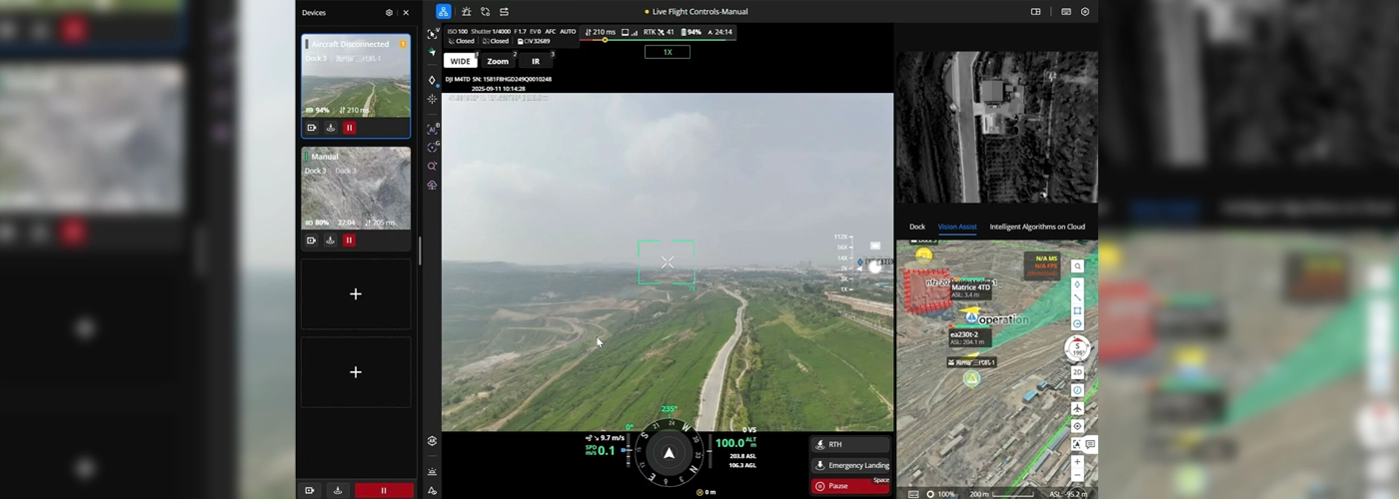Click the split layout icon in top right

coord(1036,12)
